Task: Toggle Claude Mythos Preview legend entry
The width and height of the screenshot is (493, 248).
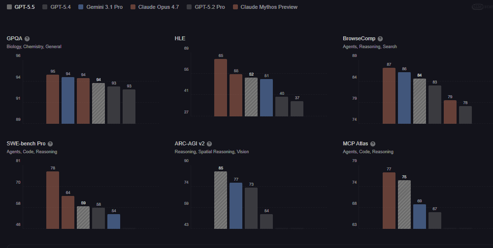Action: (x=265, y=7)
